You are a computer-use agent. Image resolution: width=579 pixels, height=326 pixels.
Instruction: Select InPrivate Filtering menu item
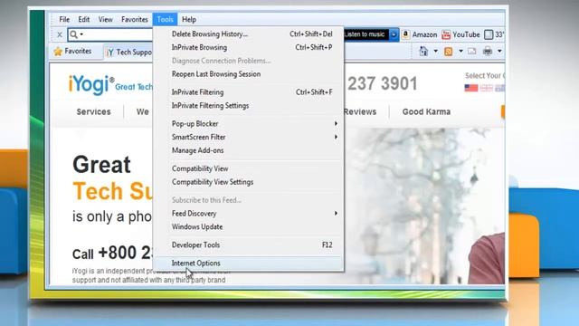pyautogui.click(x=248, y=92)
